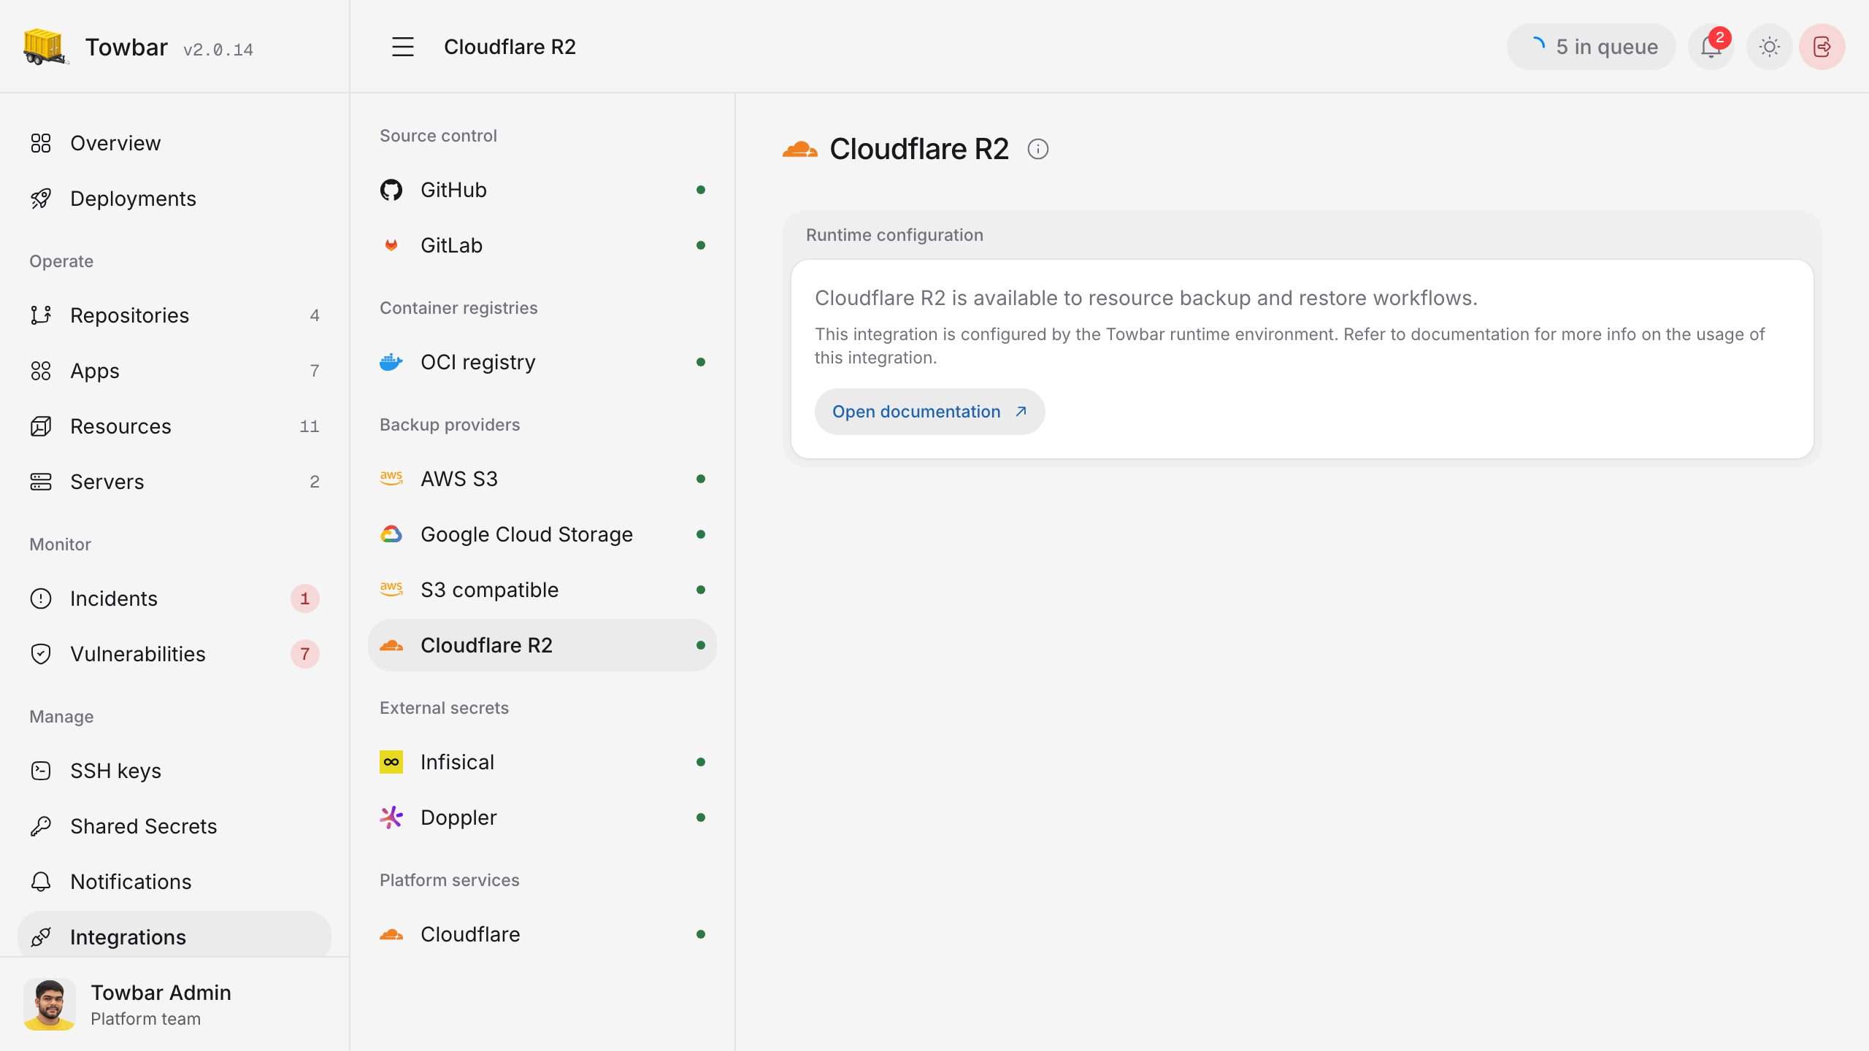
Task: Select the GitHub integration
Action: pyautogui.click(x=542, y=190)
